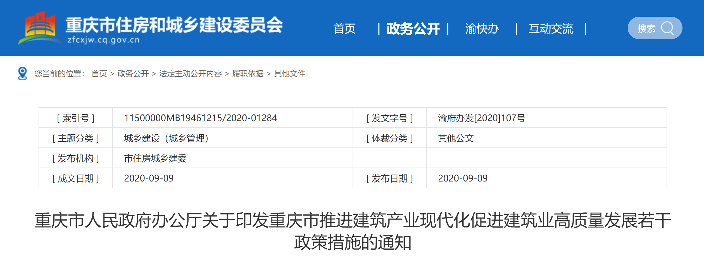Click the blue location pin icon

pos(22,73)
